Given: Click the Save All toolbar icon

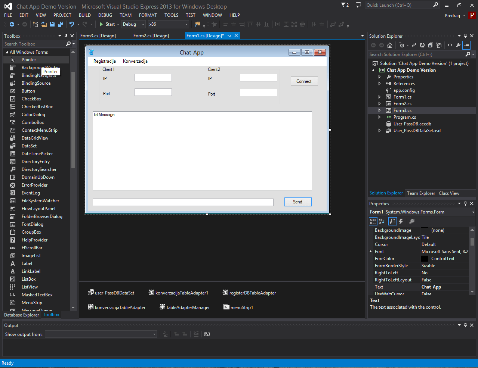Looking at the screenshot, I should 61,24.
